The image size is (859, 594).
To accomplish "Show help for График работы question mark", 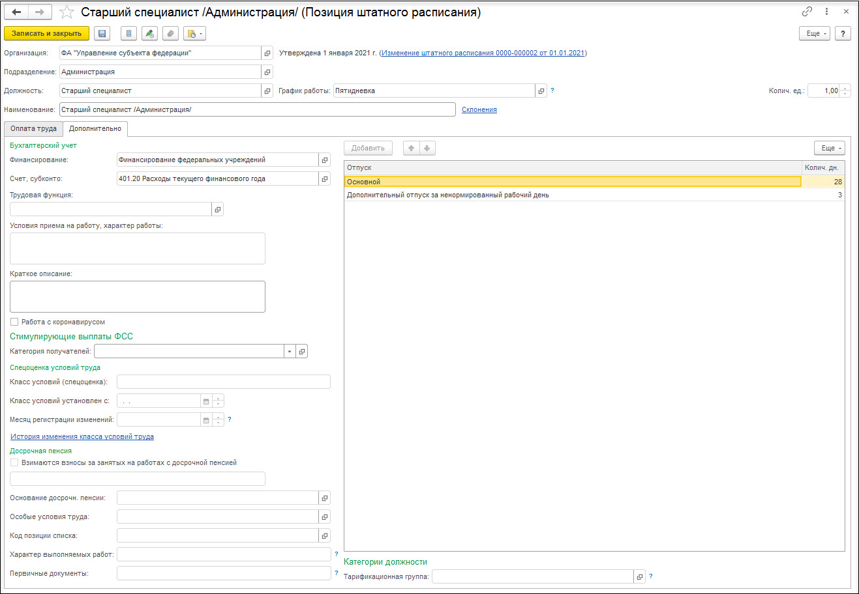I will pyautogui.click(x=552, y=91).
